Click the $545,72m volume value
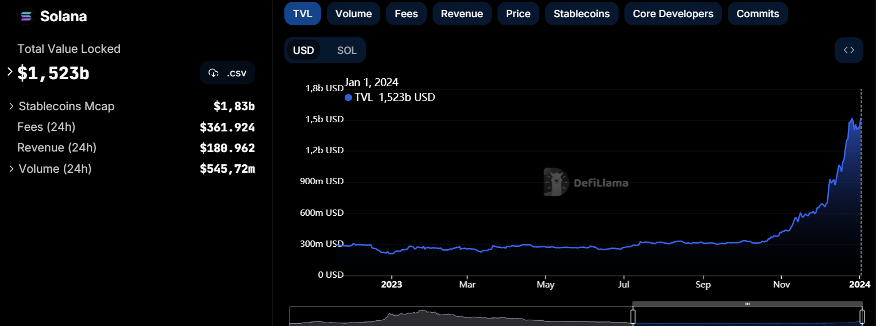This screenshot has height=326, width=876. [x=227, y=169]
